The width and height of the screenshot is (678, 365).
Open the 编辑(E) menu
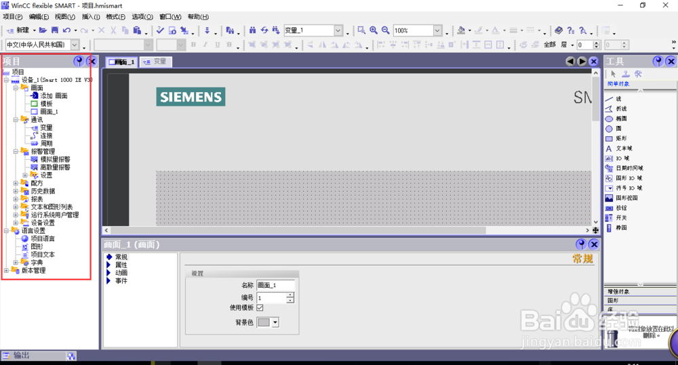point(39,17)
